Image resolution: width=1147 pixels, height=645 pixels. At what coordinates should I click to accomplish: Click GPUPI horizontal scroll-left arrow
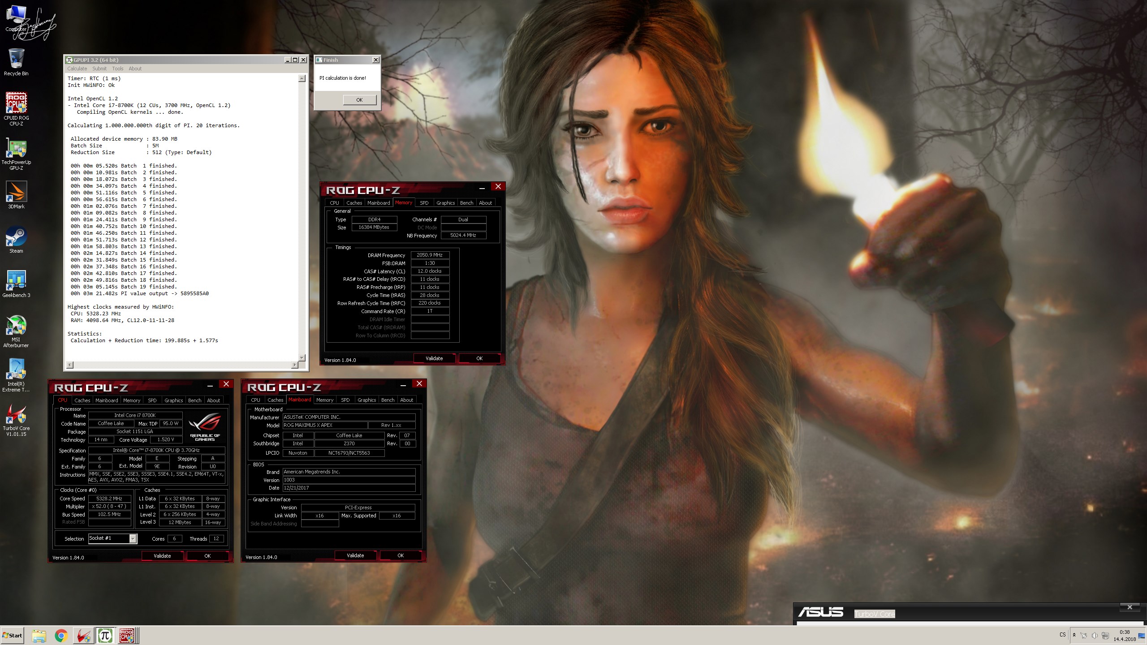[70, 365]
